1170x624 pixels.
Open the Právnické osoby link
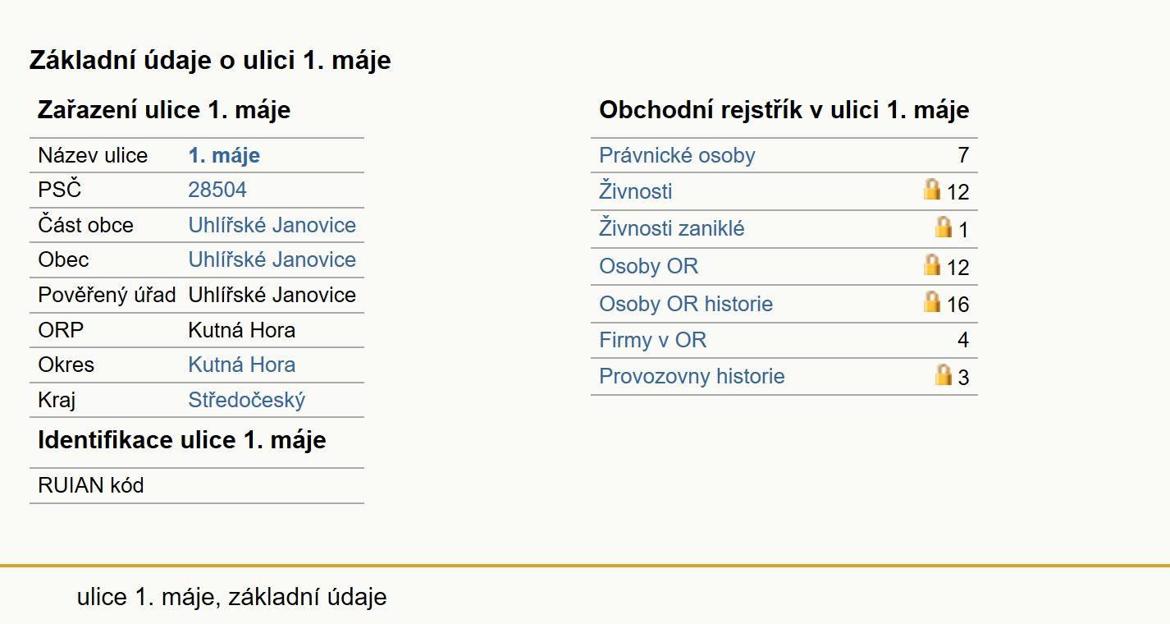click(677, 155)
